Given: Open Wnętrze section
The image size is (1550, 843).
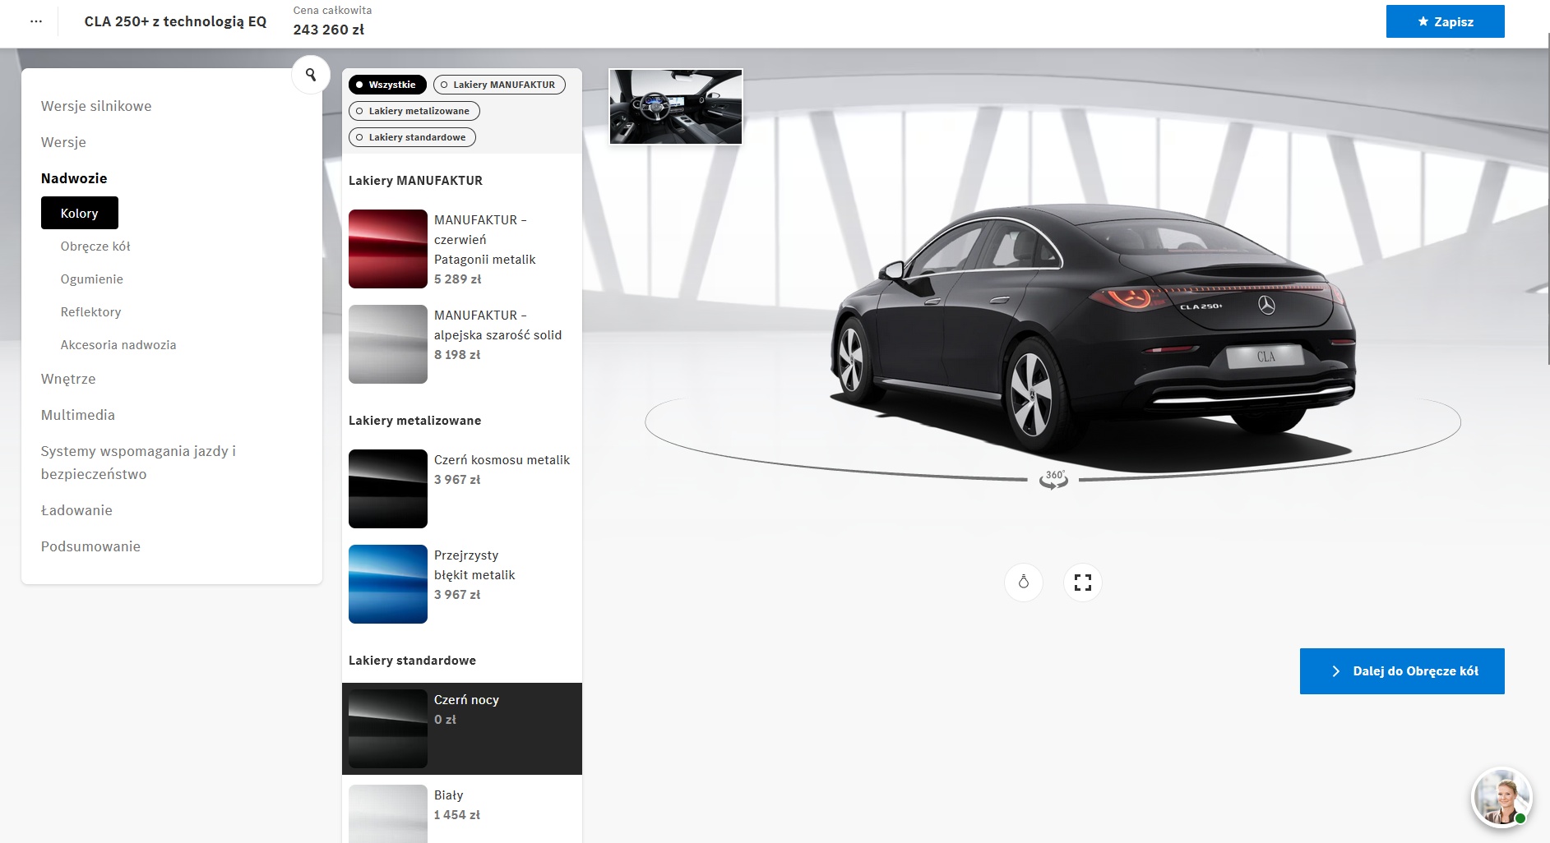Looking at the screenshot, I should (x=68, y=379).
